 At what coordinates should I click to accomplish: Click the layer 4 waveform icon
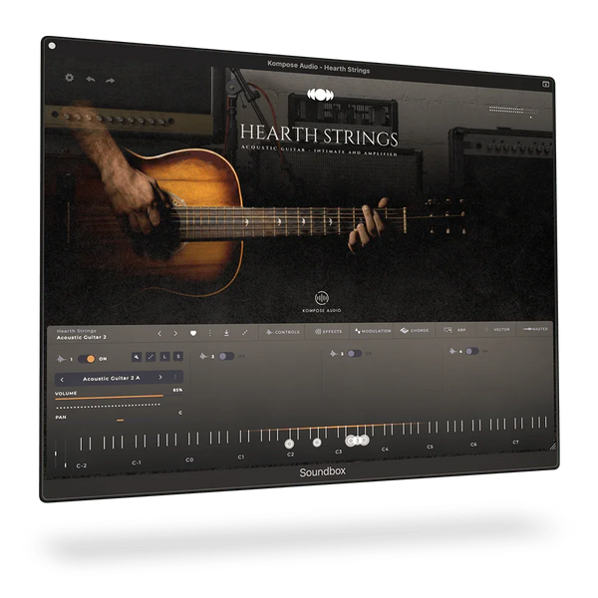[452, 351]
